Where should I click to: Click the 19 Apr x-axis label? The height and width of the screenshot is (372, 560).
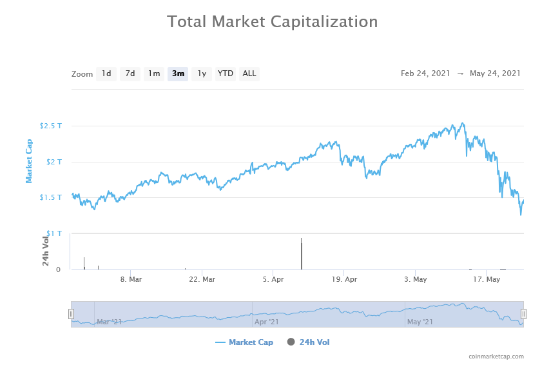[344, 280]
